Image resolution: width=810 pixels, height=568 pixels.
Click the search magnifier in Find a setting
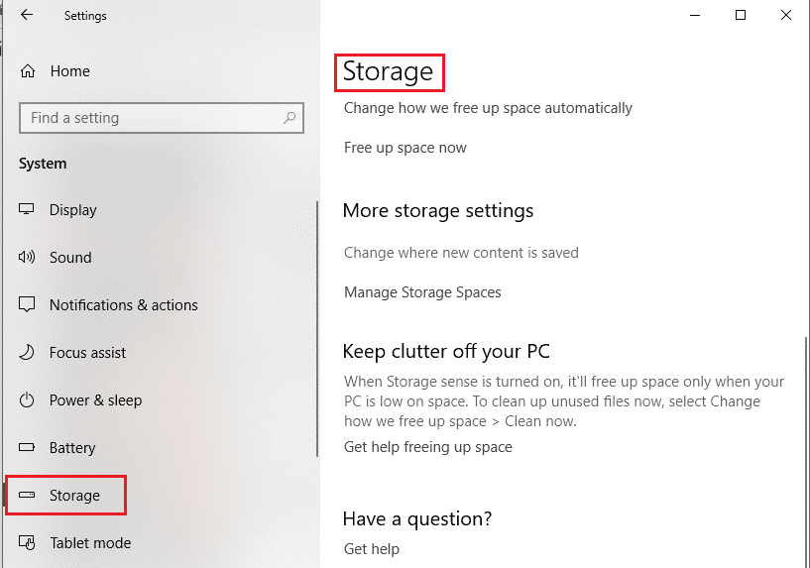(289, 118)
